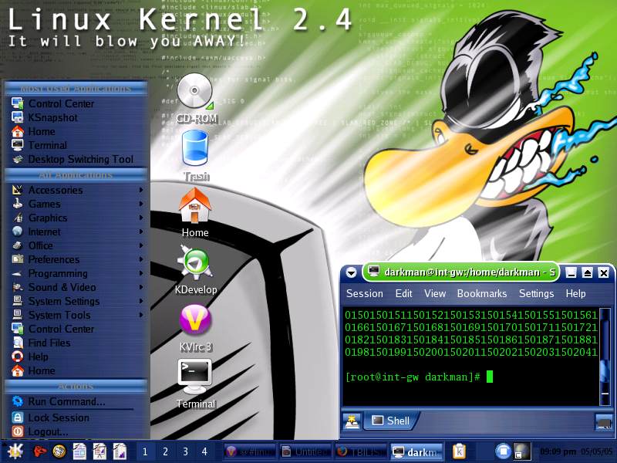The image size is (617, 463).
Task: Open the Bookmarks menu in Konsole
Action: 481,294
